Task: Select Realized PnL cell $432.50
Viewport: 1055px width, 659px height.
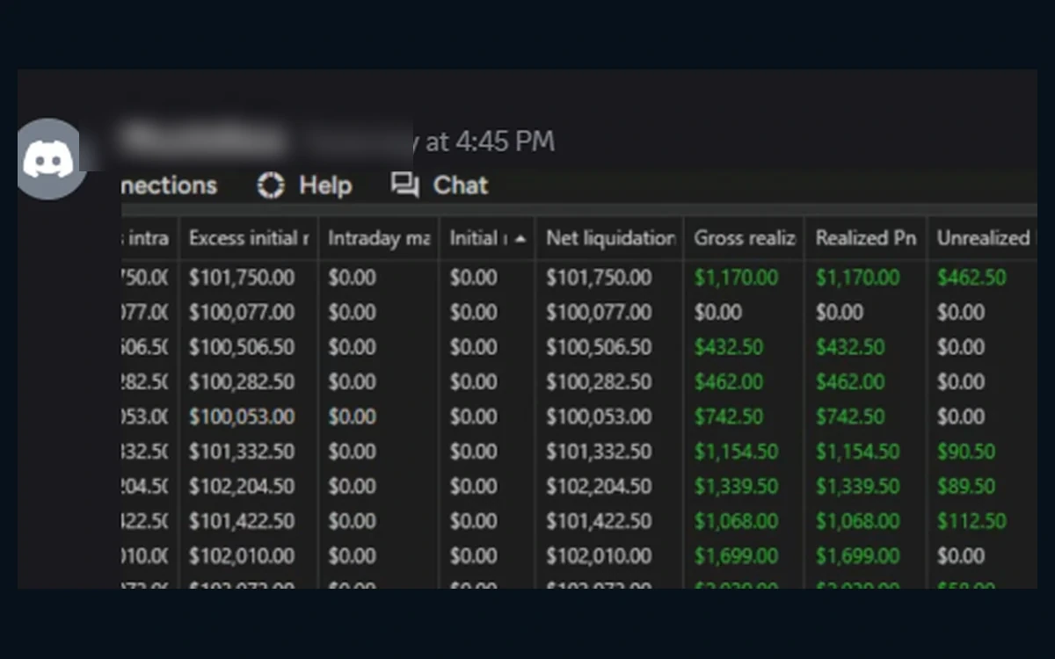Action: point(850,347)
